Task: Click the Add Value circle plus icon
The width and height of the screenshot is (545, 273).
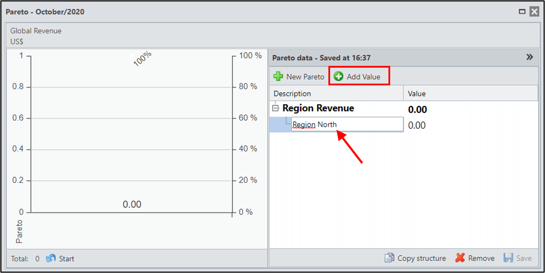Action: (338, 76)
